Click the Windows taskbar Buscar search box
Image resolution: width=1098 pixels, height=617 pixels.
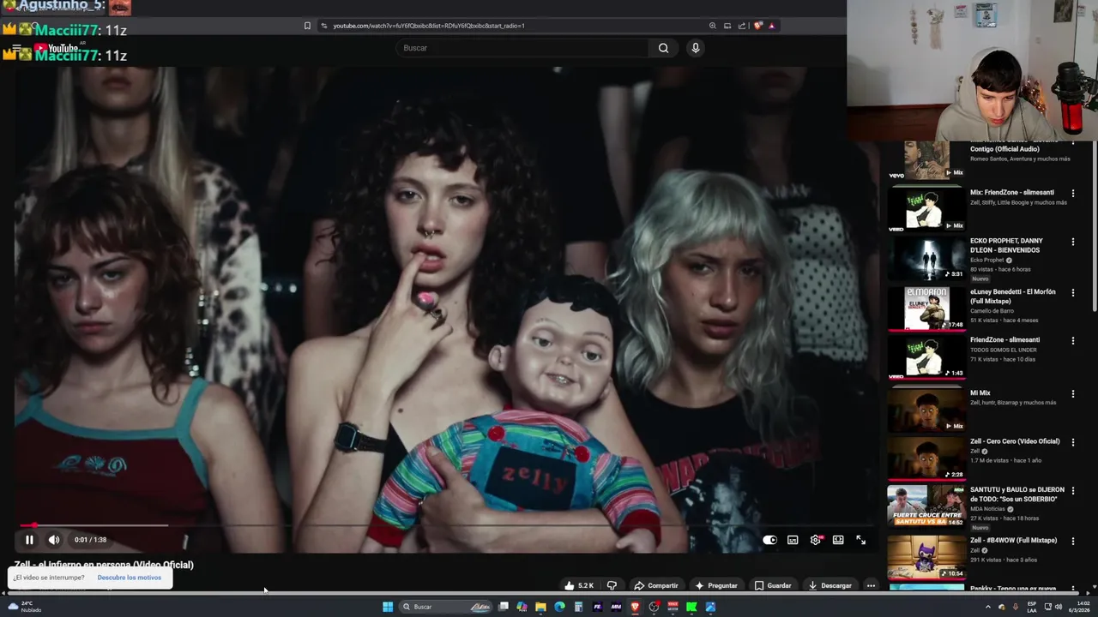click(x=446, y=607)
